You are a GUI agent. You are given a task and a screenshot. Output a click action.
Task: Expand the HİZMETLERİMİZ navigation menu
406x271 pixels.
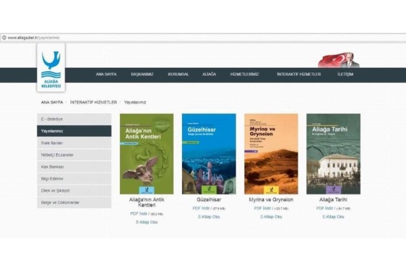(244, 74)
